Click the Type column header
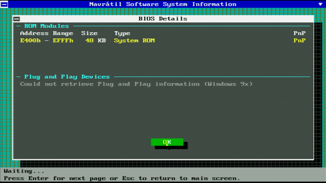The width and height of the screenshot is (326, 183). [122, 34]
